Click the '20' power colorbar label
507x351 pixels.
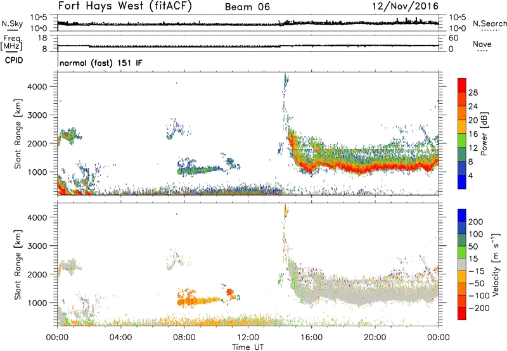473,120
